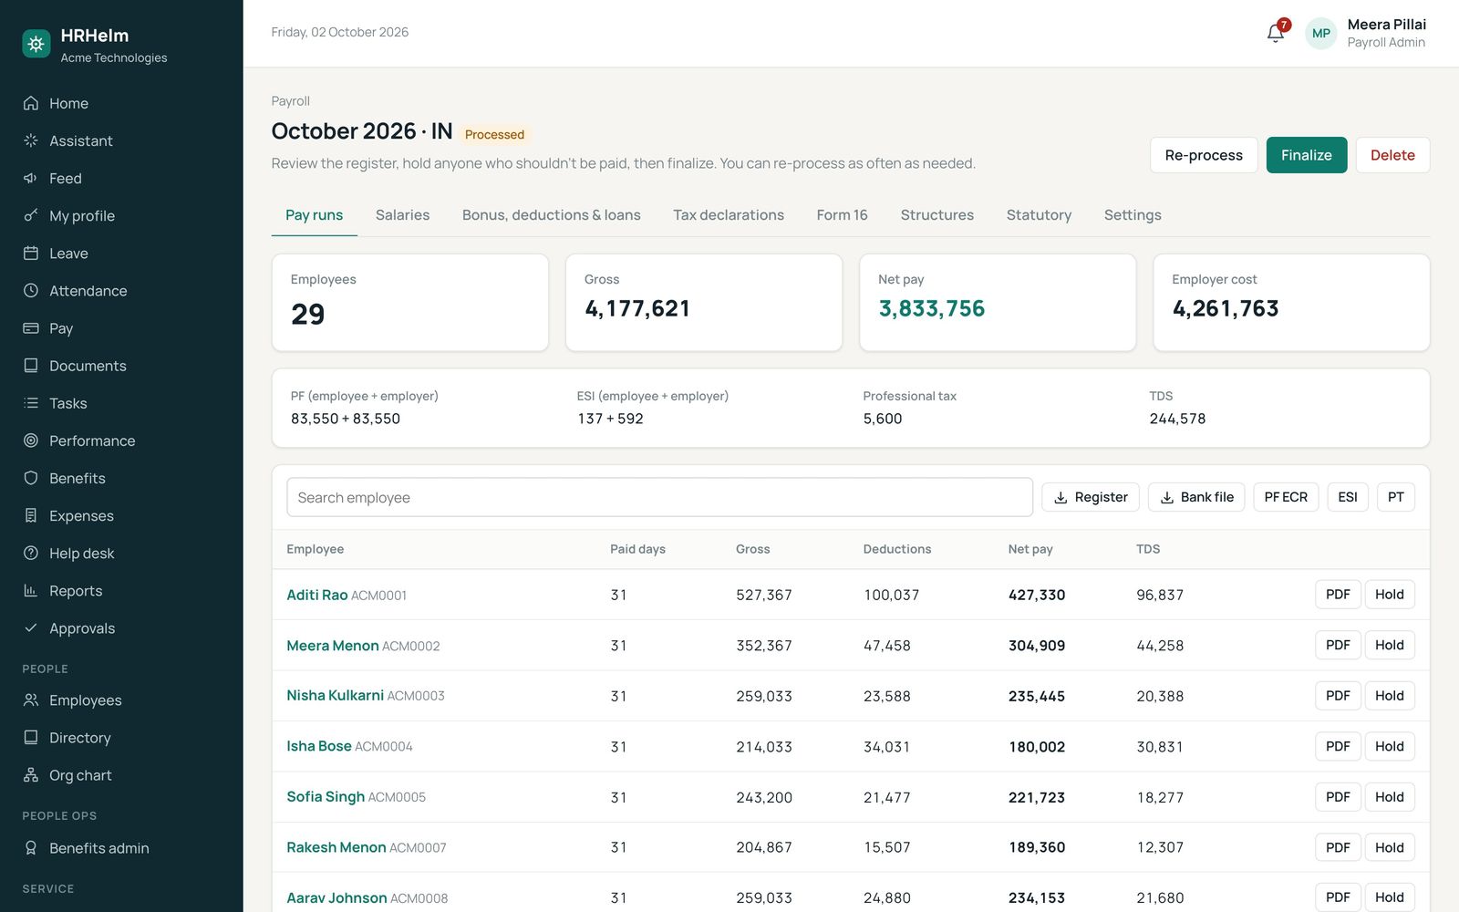Open the Statutory tab
The height and width of the screenshot is (912, 1459).
[1039, 215]
